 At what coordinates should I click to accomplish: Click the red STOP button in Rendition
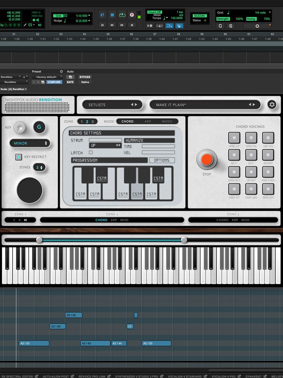tap(207, 160)
